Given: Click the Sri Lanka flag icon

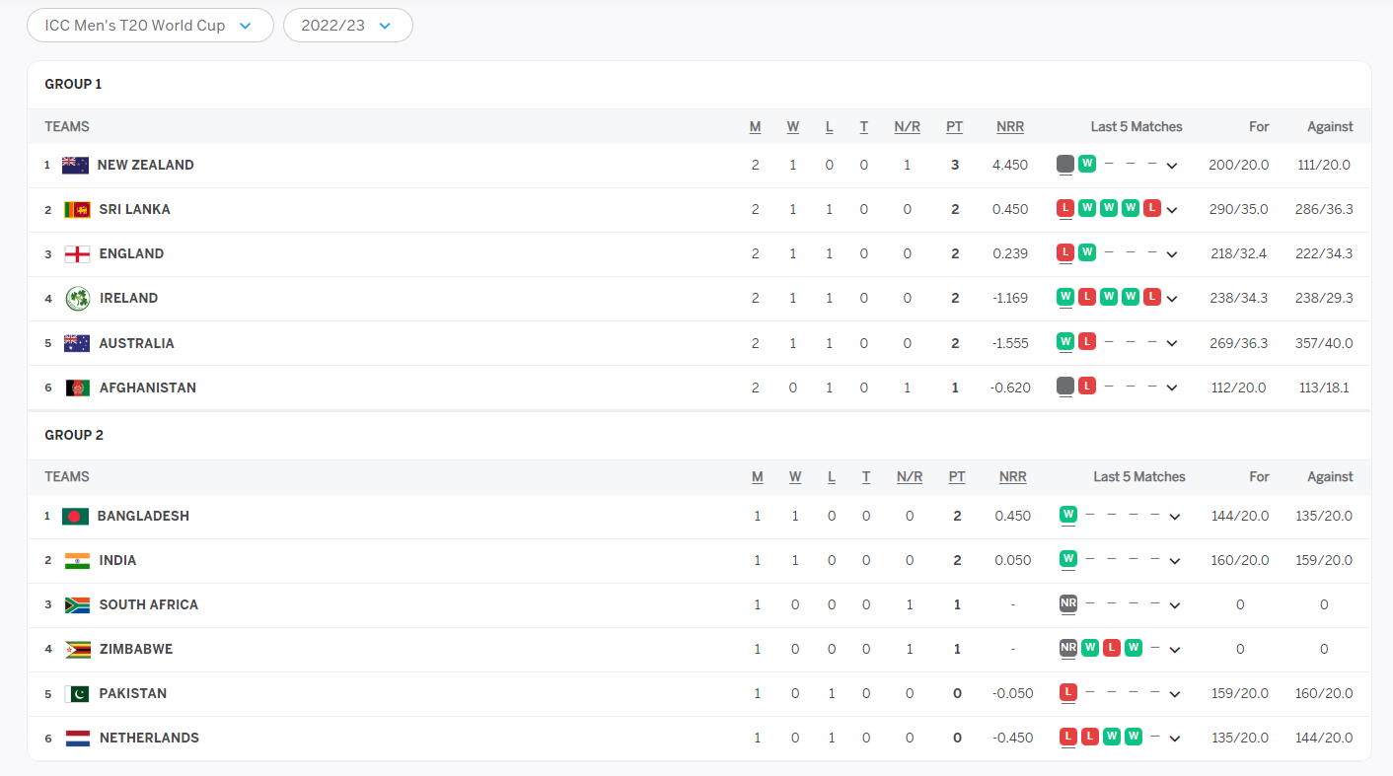Looking at the screenshot, I should click(77, 210).
